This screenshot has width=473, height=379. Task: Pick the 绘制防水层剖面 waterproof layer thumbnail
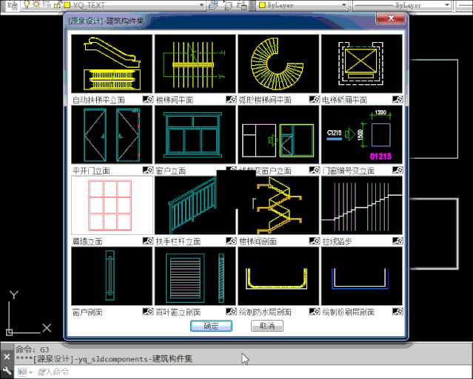pos(278,276)
